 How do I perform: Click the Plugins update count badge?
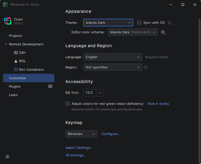coord(50,86)
